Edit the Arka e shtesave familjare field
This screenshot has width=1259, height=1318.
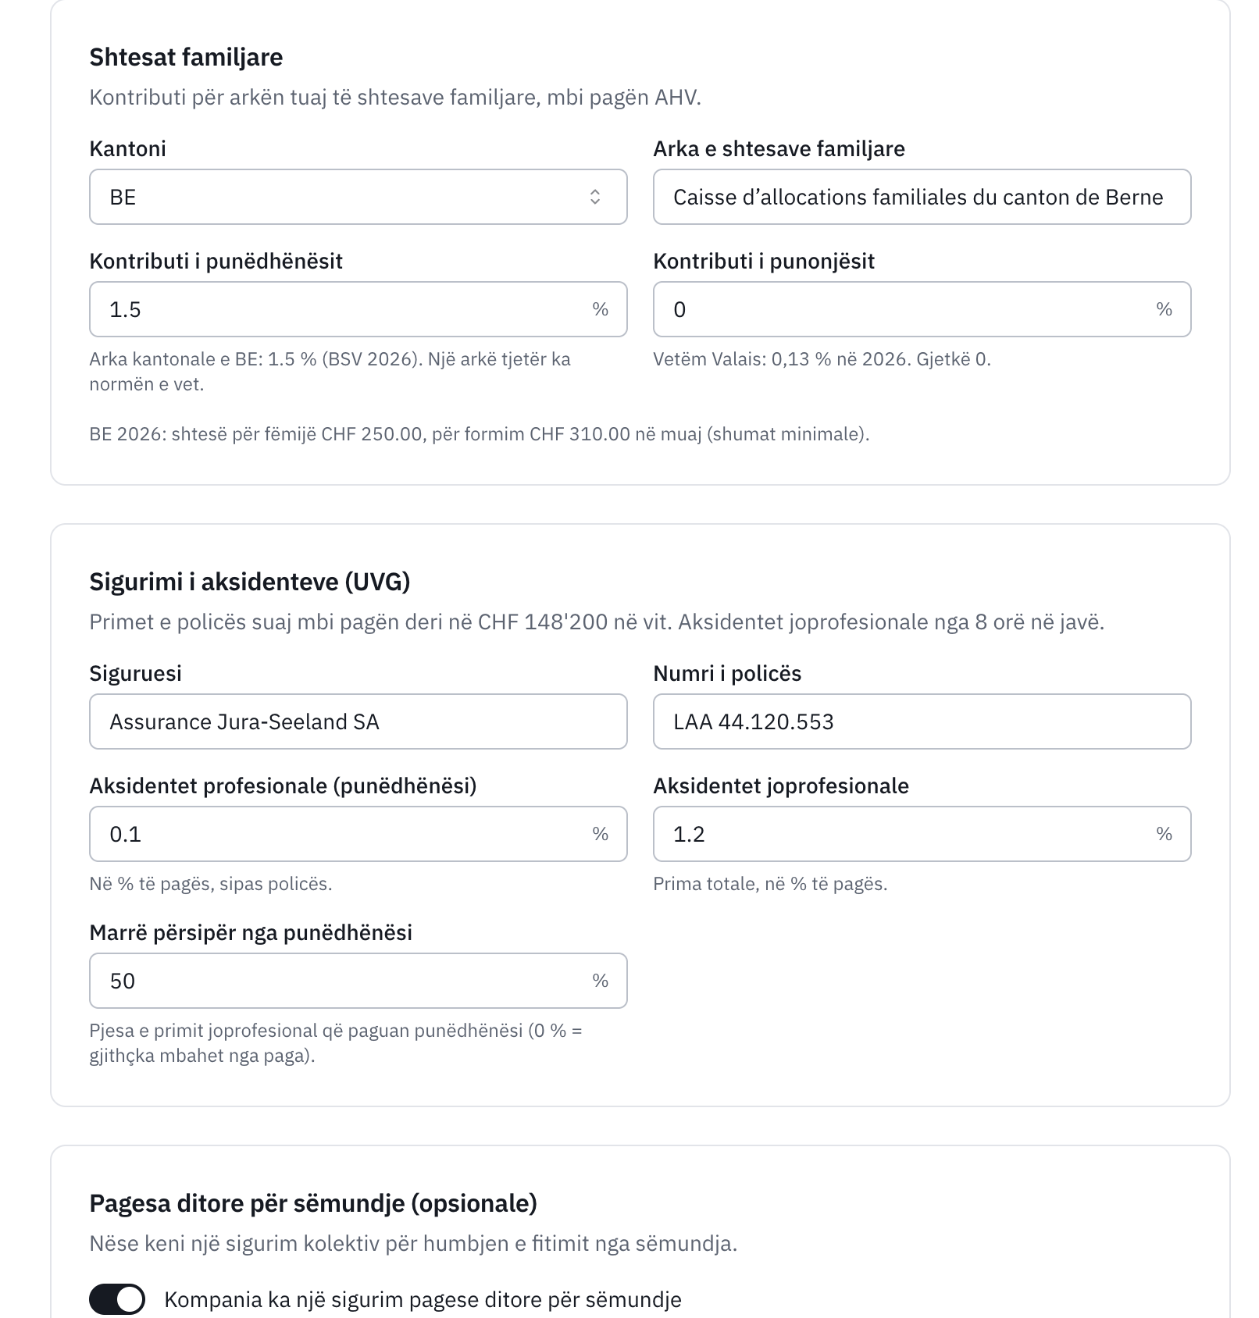tap(922, 197)
